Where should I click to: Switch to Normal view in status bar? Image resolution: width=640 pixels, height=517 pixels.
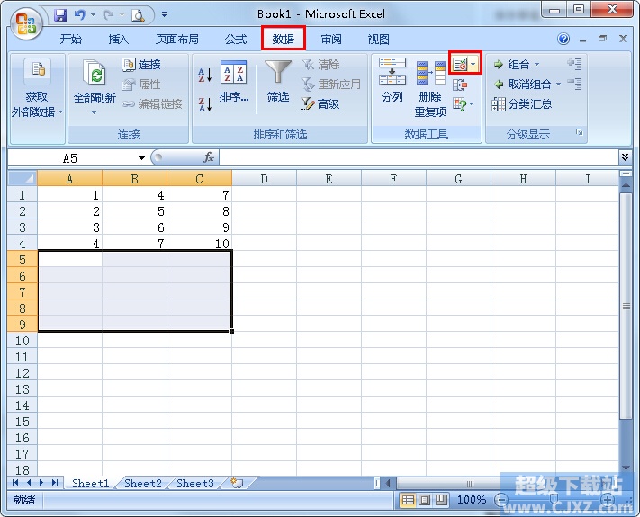pos(408,500)
